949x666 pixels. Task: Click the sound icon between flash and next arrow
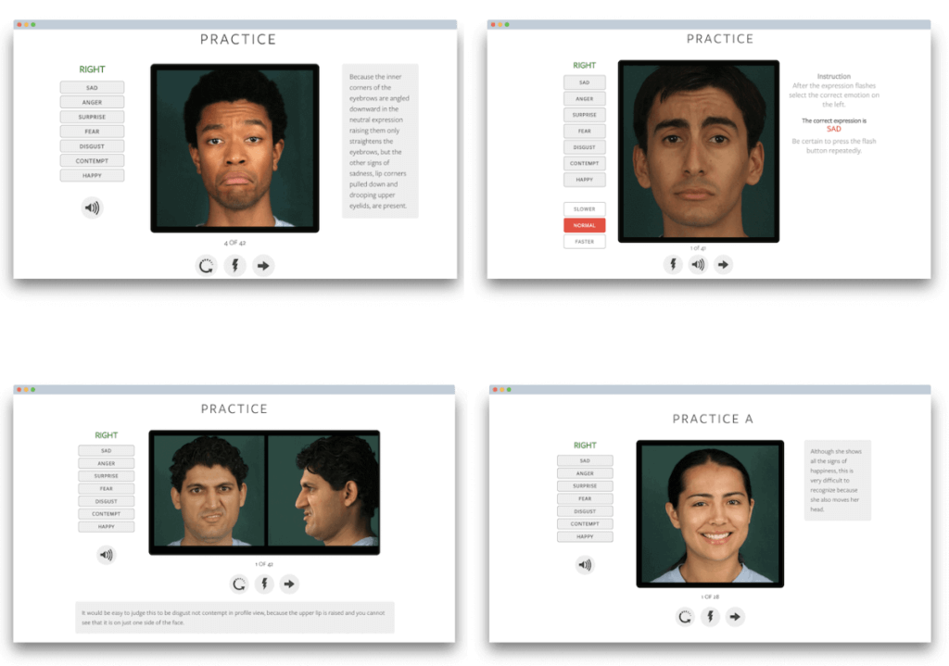(698, 264)
